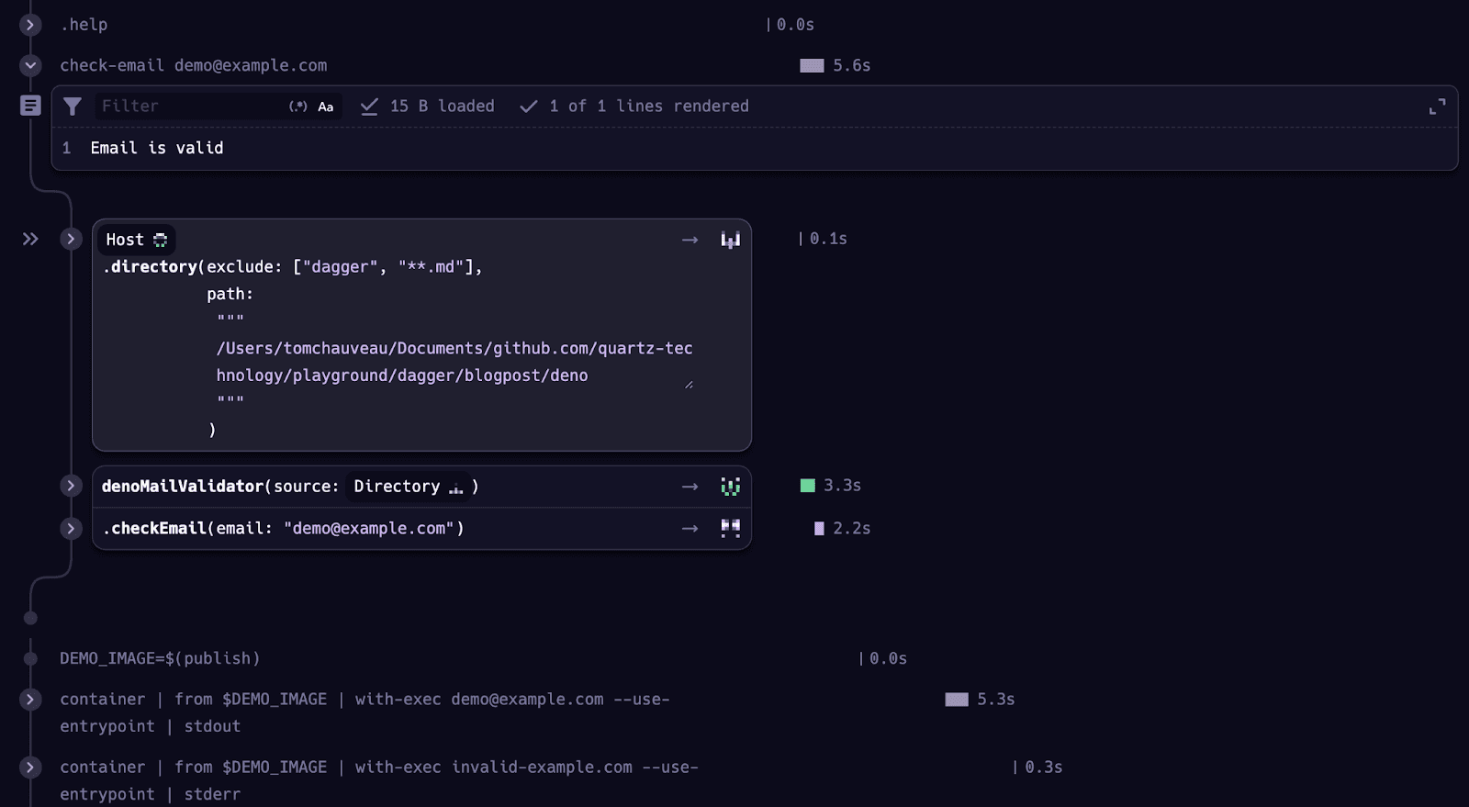Expand the .checkEmail call

tap(71, 528)
